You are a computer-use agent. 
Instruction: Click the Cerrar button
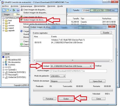pyautogui.click(x=98, y=99)
